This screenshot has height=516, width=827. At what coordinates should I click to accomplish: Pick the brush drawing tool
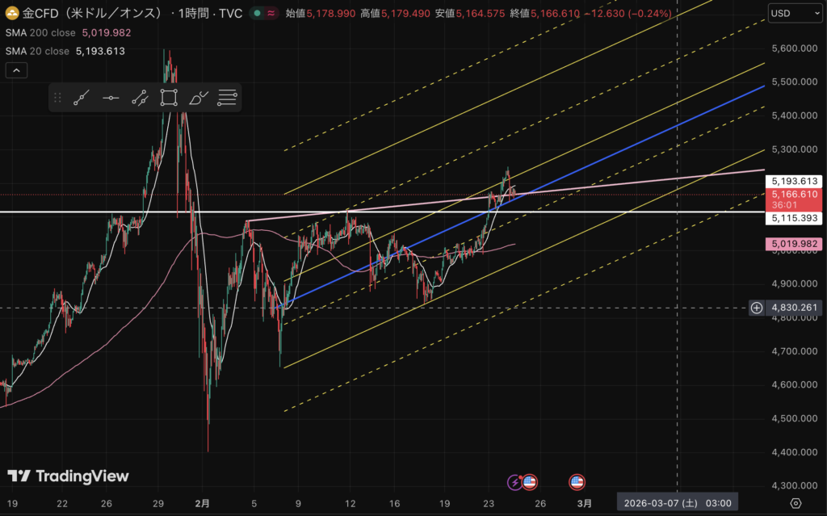[198, 99]
